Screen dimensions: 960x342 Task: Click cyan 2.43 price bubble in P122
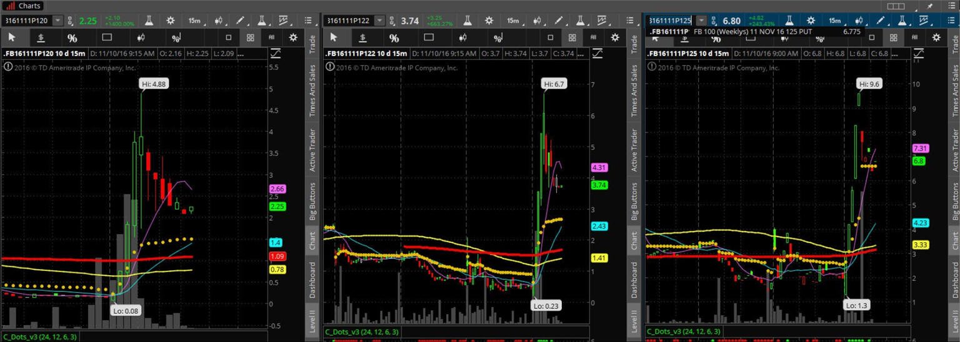600,226
